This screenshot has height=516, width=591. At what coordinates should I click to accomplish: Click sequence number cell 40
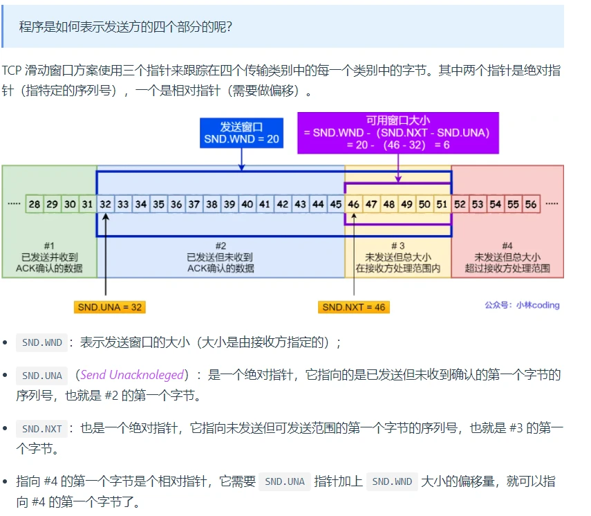pyautogui.click(x=247, y=204)
